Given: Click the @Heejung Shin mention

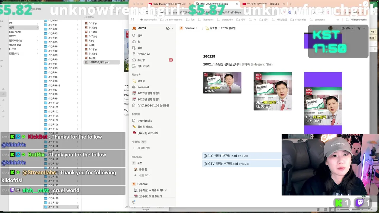Looking at the screenshot, I should [261, 64].
